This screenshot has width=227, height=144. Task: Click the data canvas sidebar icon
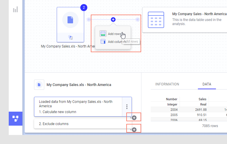[x=15, y=118]
